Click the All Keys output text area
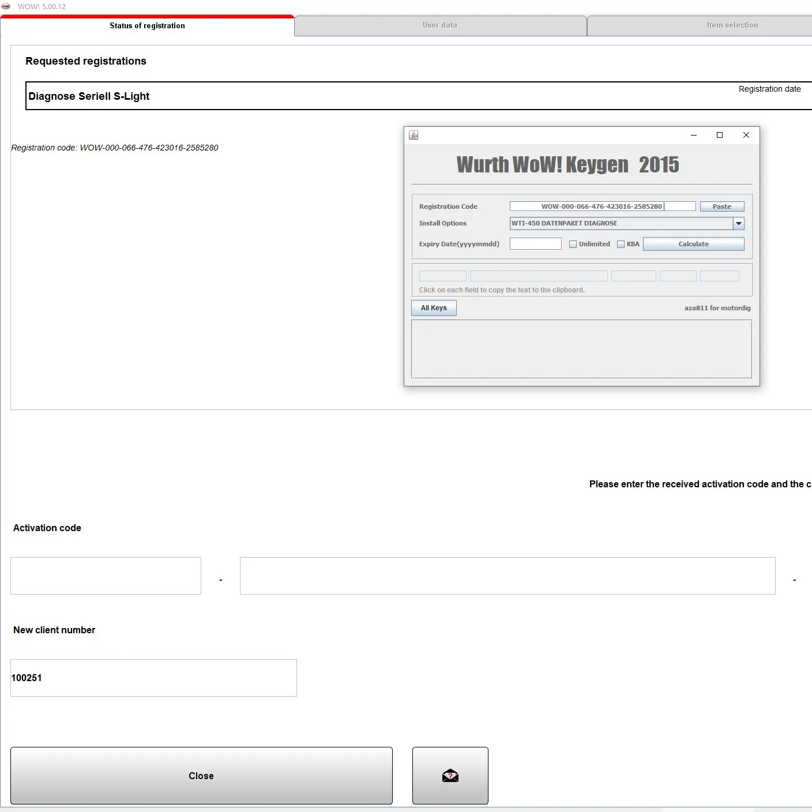Viewport: 812px width, 812px height. click(x=581, y=349)
